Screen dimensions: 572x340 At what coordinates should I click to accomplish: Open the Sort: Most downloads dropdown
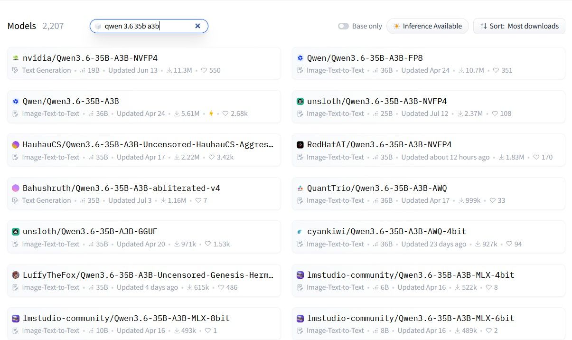click(x=519, y=26)
